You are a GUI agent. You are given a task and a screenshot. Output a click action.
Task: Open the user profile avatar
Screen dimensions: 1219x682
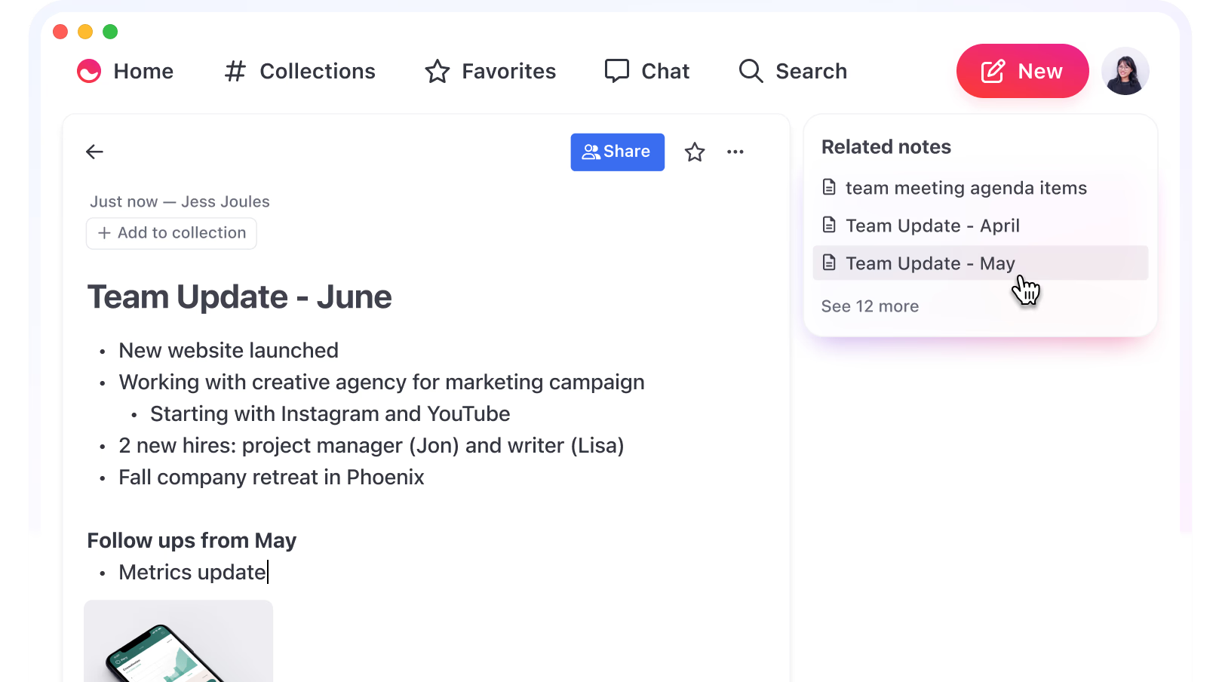[1125, 71]
